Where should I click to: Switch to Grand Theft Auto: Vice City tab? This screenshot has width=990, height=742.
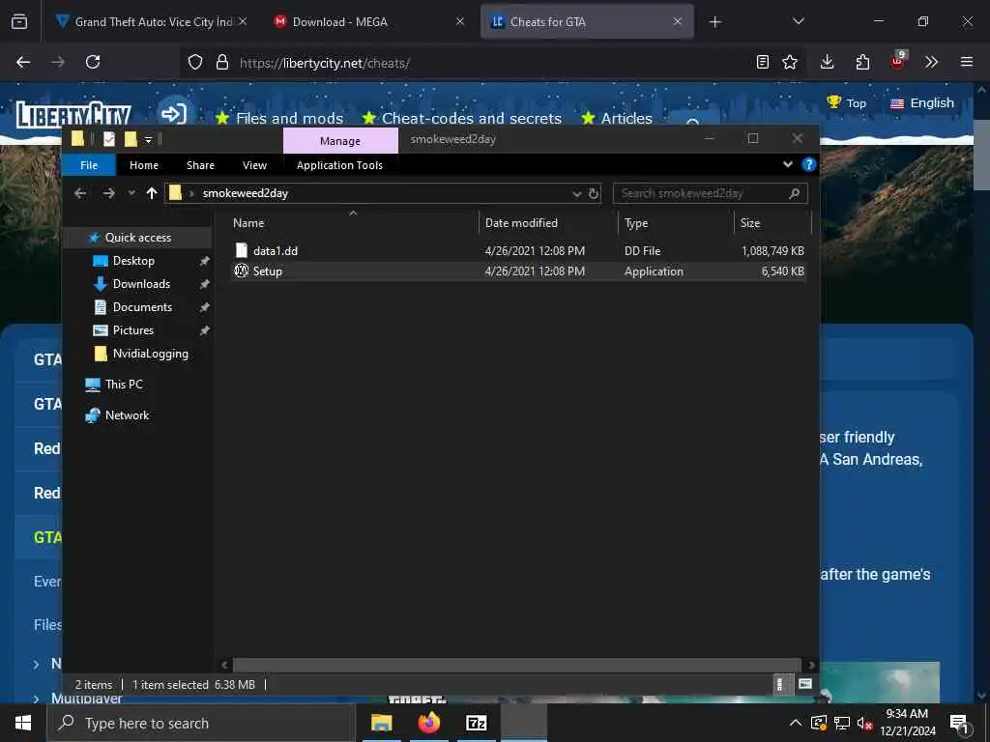154,22
